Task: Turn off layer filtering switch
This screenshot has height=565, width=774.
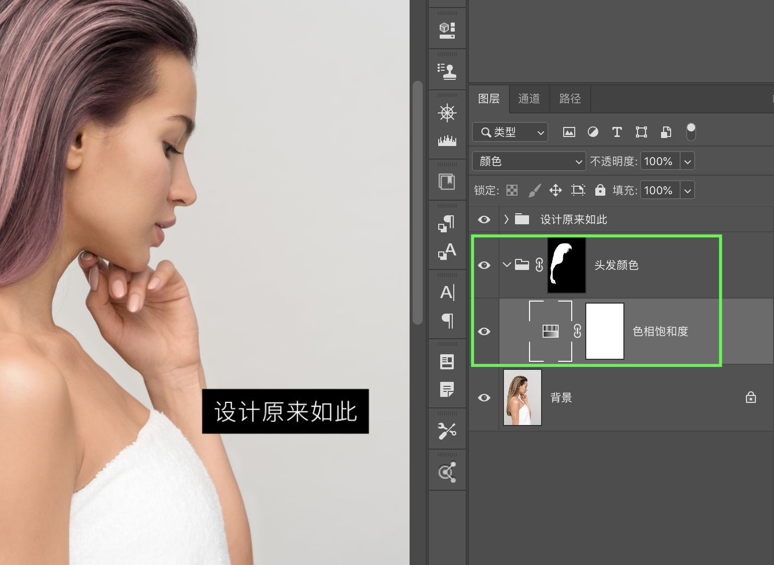Action: [691, 132]
